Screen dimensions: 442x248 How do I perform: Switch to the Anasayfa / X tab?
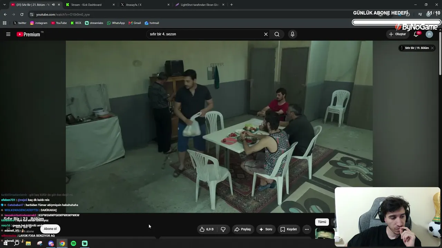tap(145, 5)
